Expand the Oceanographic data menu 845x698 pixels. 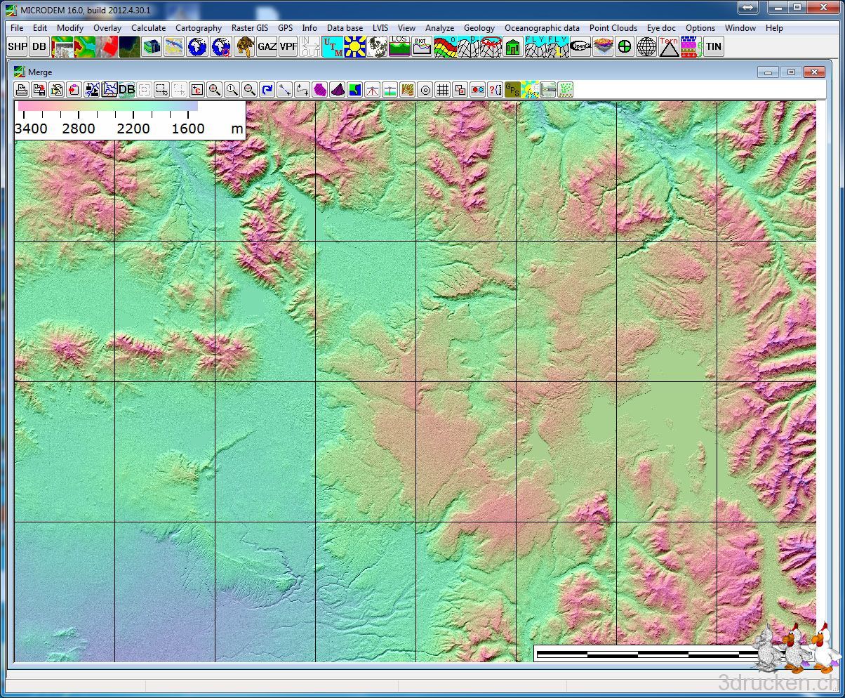click(542, 28)
